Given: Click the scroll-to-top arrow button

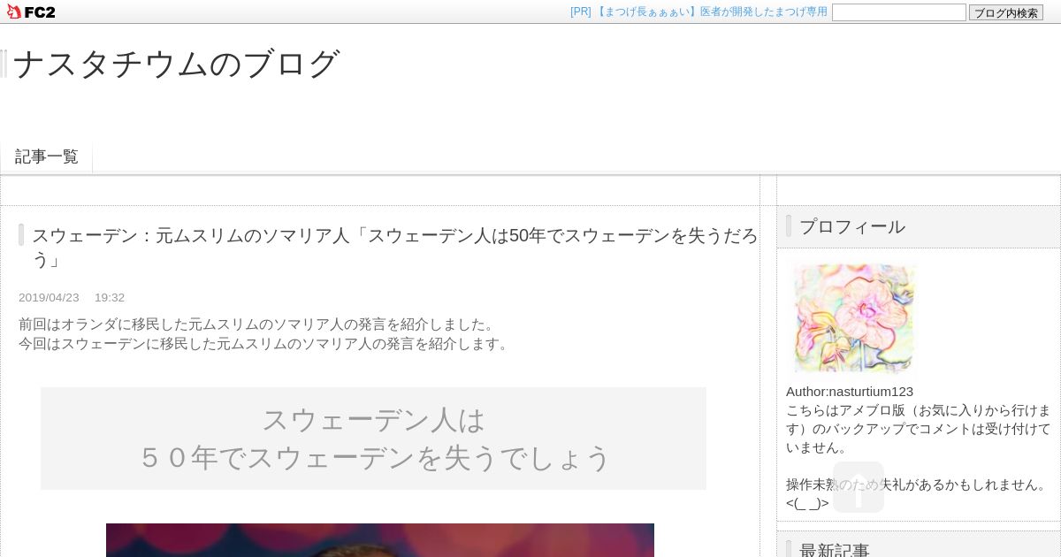Looking at the screenshot, I should (x=858, y=487).
